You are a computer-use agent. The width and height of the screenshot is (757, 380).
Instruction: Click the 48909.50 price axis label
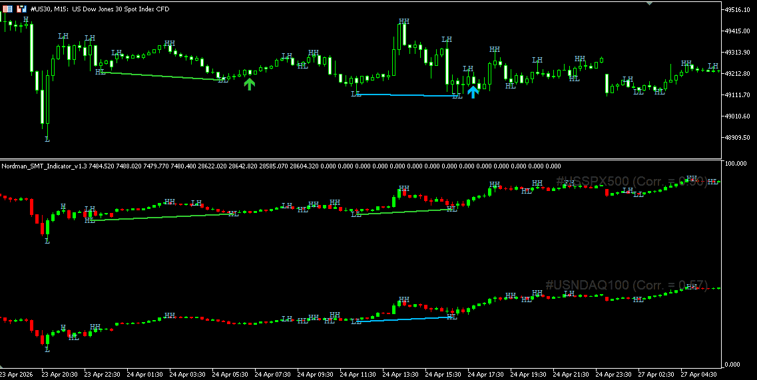click(x=737, y=138)
